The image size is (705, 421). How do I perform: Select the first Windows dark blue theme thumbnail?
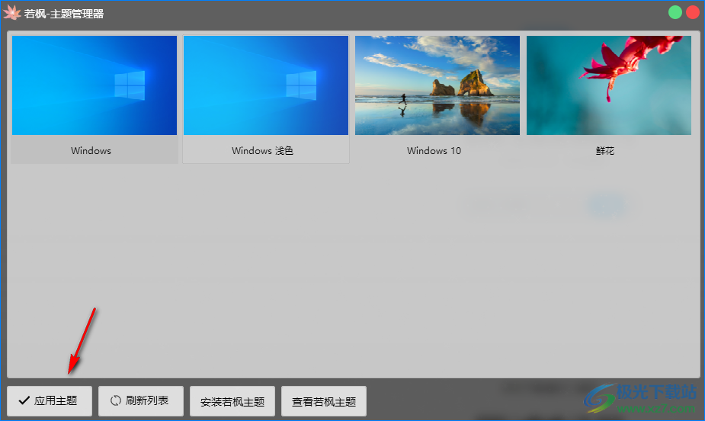[95, 85]
